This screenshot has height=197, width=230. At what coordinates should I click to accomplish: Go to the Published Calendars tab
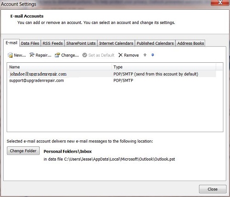(x=155, y=43)
